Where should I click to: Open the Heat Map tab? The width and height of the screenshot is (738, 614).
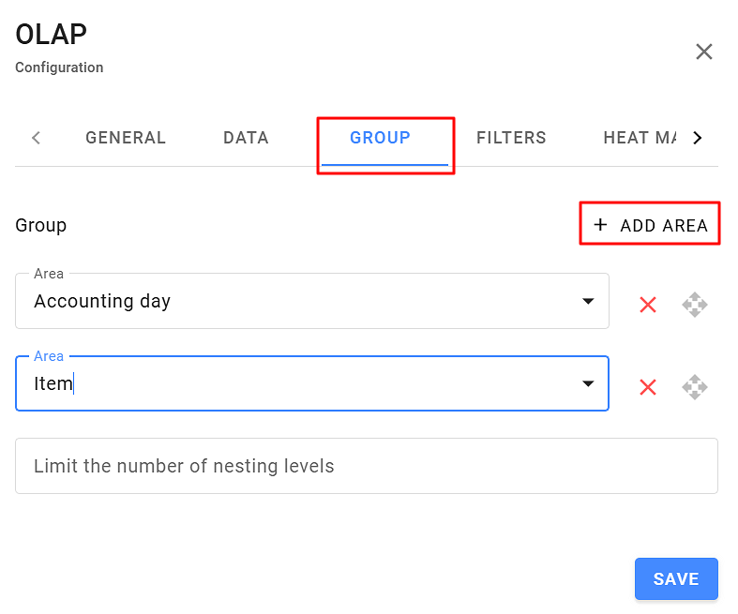[640, 138]
